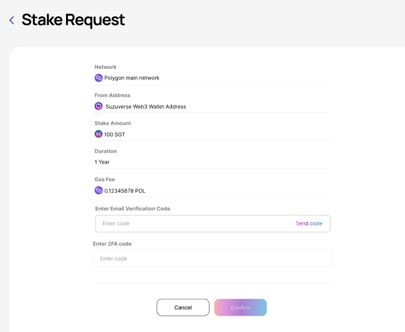Click the POL token icon under Gas Fee

[99, 190]
